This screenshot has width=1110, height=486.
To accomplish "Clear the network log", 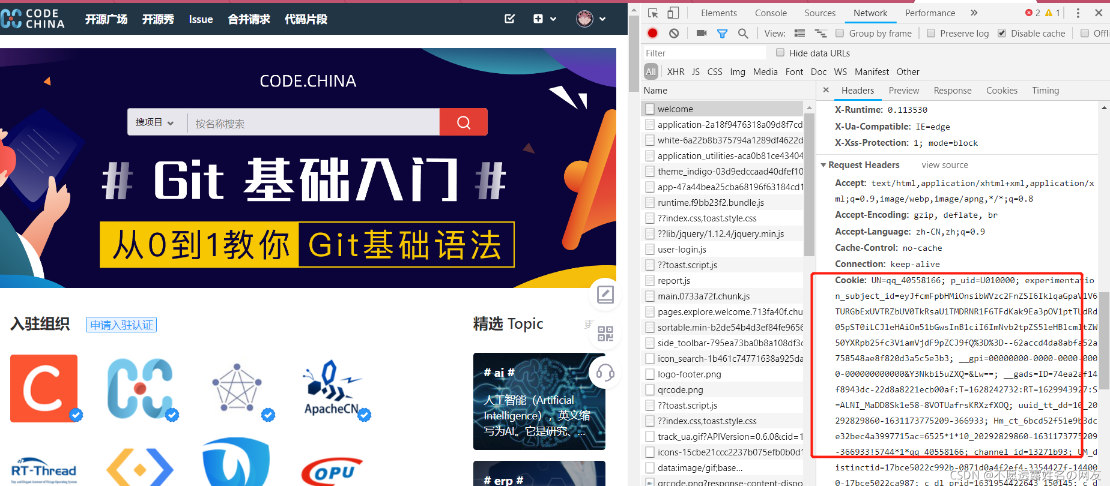I will [x=674, y=33].
